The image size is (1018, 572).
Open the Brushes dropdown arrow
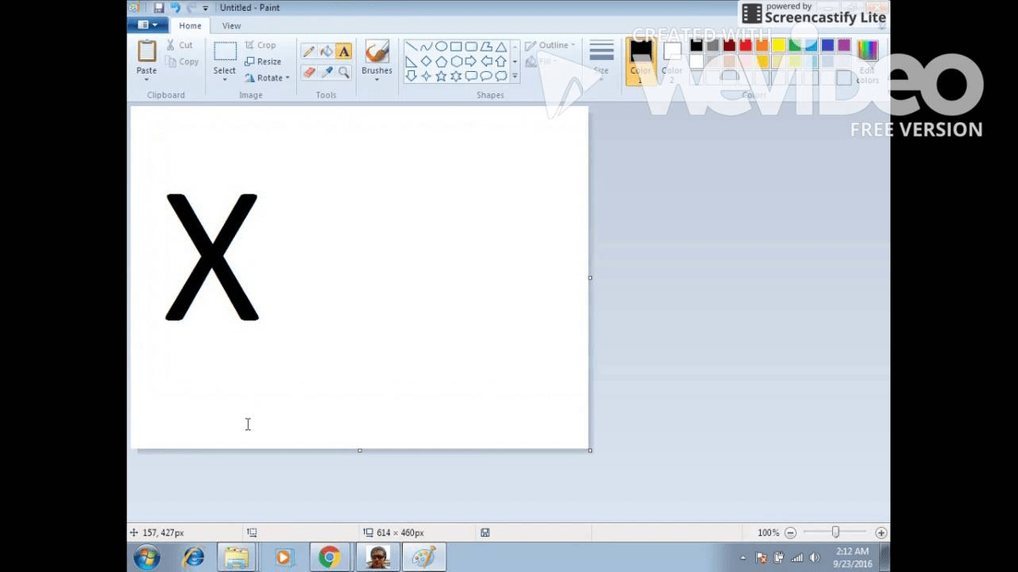pyautogui.click(x=377, y=80)
